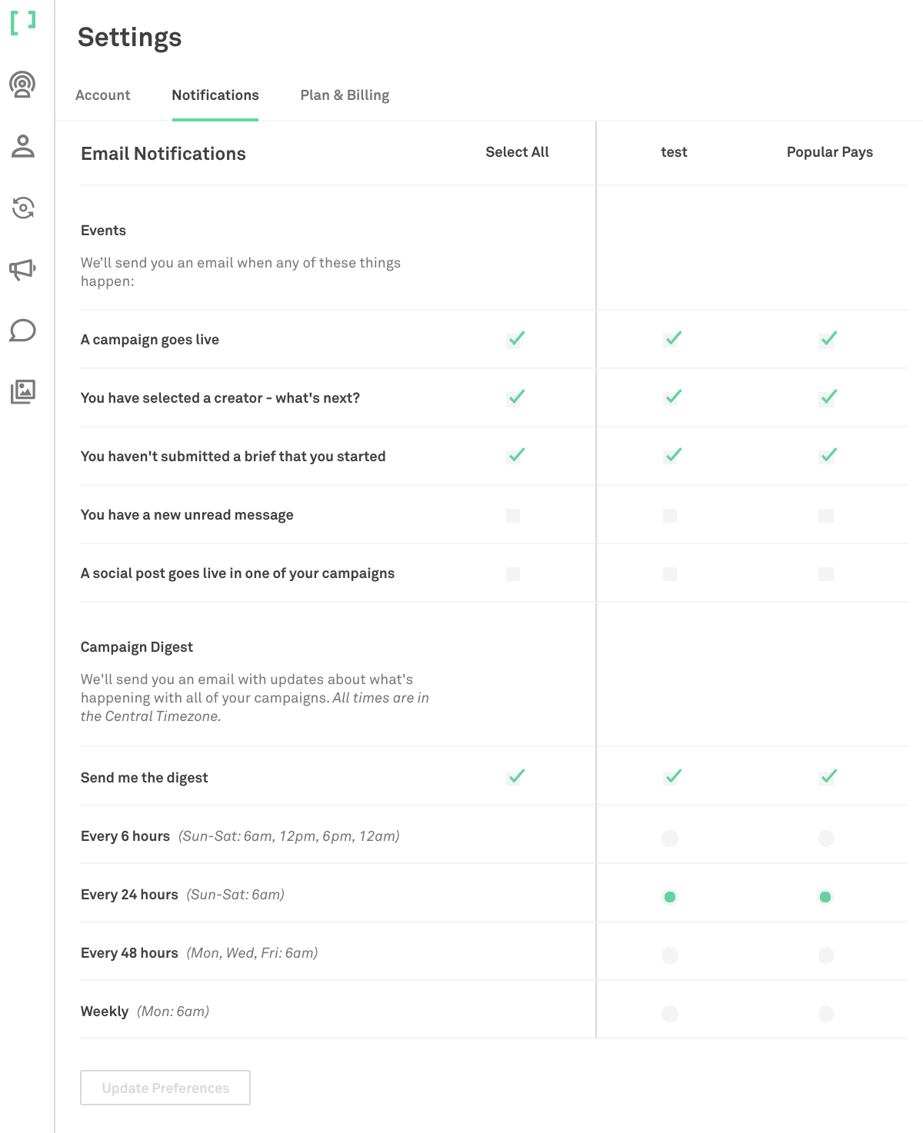Image resolution: width=923 pixels, height=1133 pixels.
Task: Select the Notifications tab
Action: pyautogui.click(x=215, y=95)
